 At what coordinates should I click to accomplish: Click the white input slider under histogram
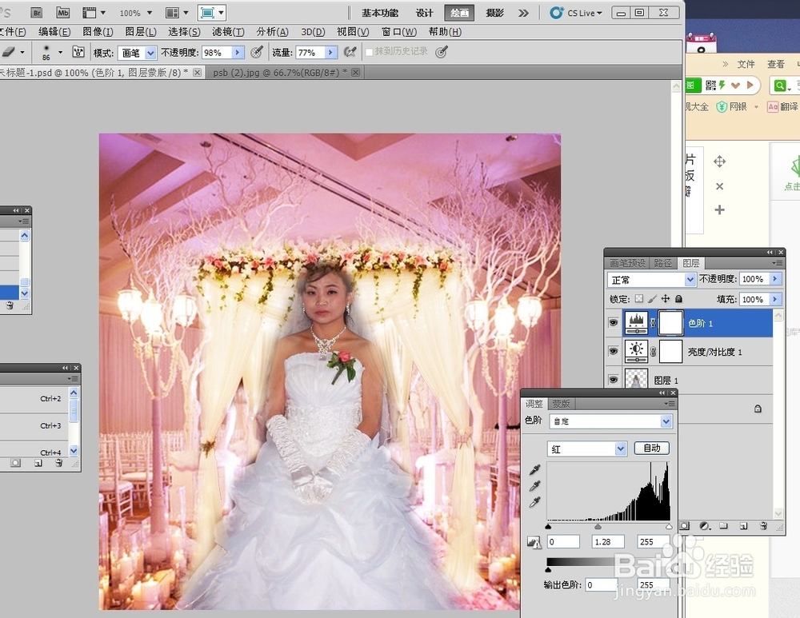669,526
